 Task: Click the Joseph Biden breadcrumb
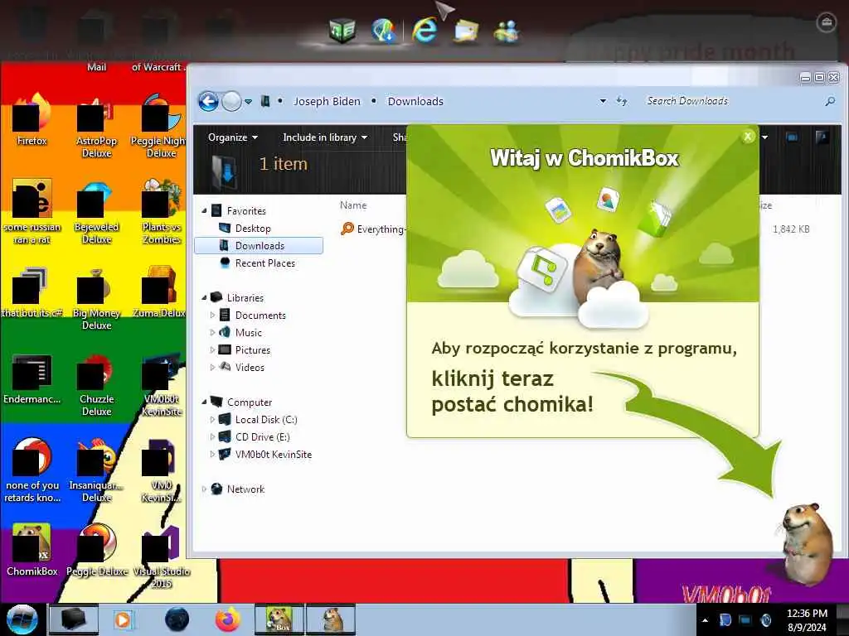[327, 101]
